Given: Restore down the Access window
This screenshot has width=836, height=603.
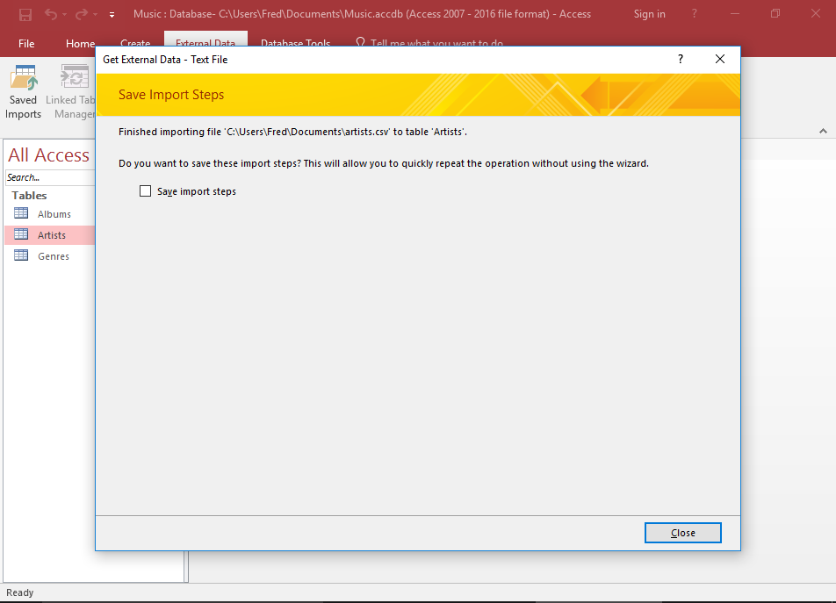Looking at the screenshot, I should [775, 14].
